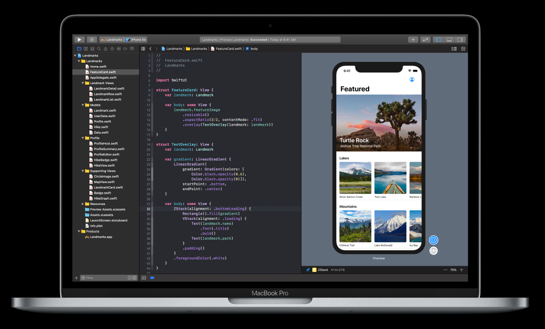Collapse the Supporting Views group
The image size is (545, 329).
83,171
